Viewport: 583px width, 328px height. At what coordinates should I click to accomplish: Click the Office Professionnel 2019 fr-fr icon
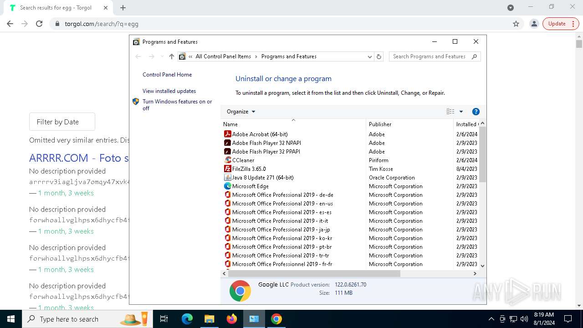click(228, 264)
